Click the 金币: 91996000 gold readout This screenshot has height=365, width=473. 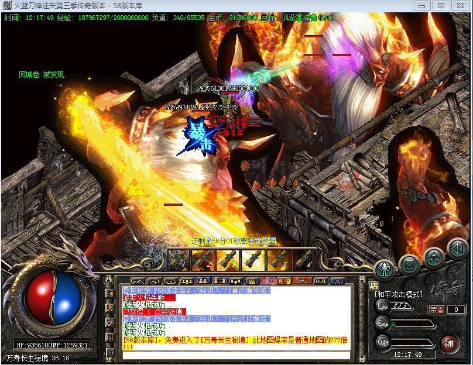click(232, 18)
